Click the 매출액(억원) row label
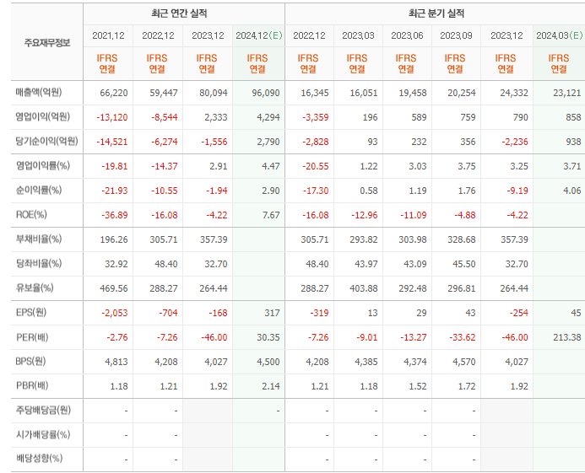 (x=39, y=92)
